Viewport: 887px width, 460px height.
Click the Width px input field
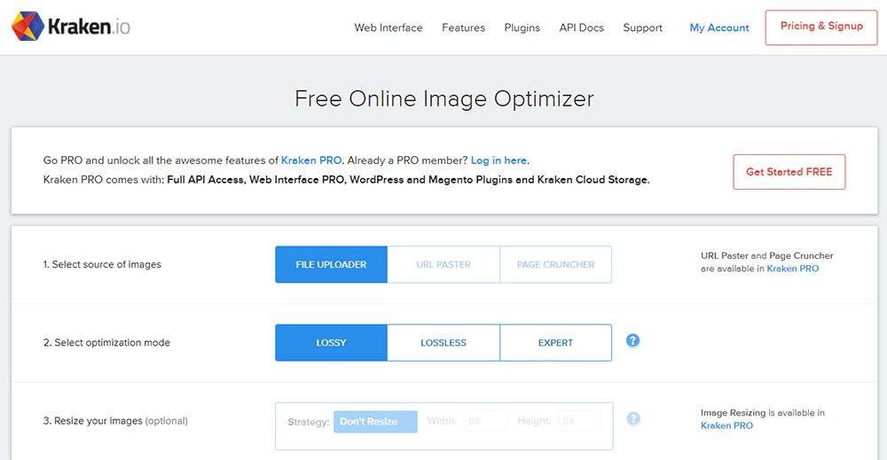point(486,421)
